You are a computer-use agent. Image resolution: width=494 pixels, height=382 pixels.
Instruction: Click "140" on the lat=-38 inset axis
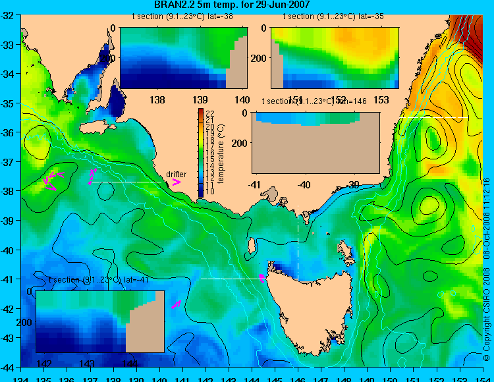[242, 100]
